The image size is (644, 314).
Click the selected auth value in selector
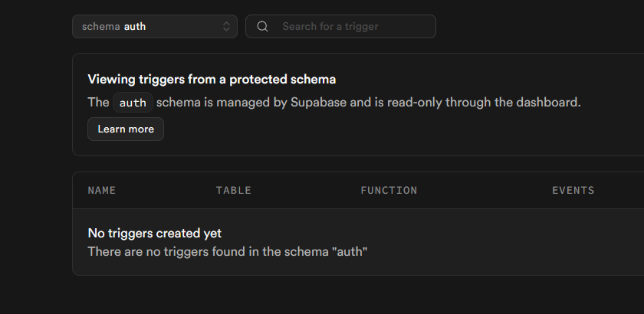(x=135, y=27)
